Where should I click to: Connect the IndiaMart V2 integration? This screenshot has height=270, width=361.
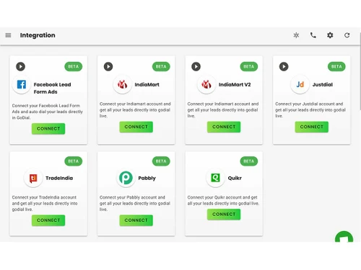[224, 127]
